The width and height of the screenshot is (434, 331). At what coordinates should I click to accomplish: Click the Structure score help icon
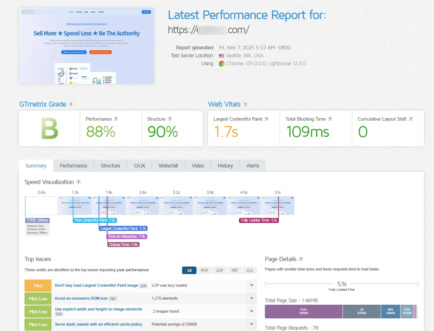point(170,119)
